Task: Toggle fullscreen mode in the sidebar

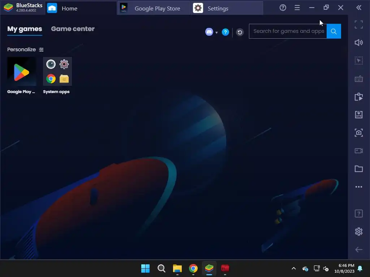Action: (x=359, y=25)
